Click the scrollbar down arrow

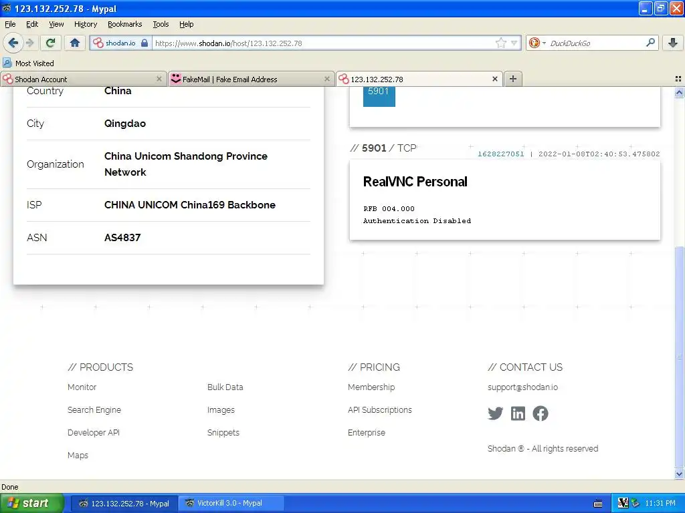coord(679,474)
